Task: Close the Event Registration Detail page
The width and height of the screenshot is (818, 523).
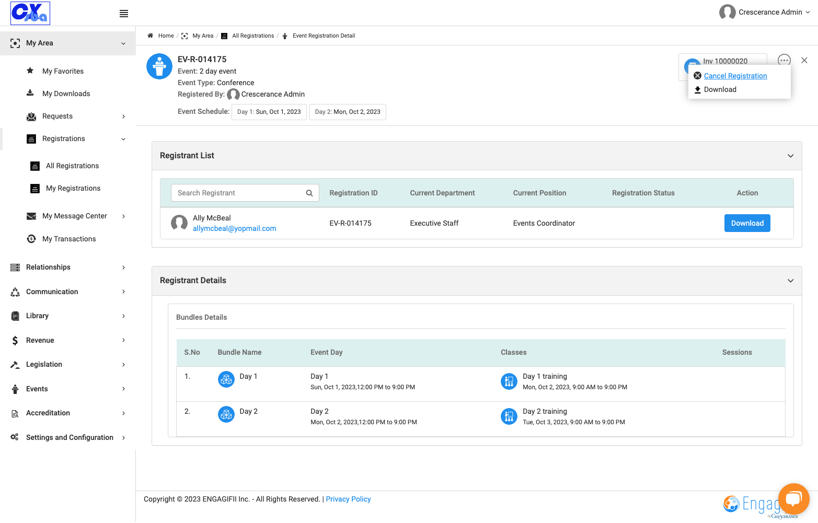Action: [x=804, y=60]
